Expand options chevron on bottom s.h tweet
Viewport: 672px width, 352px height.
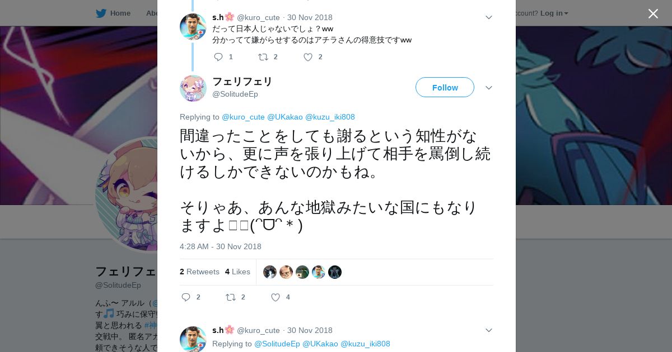pos(489,330)
